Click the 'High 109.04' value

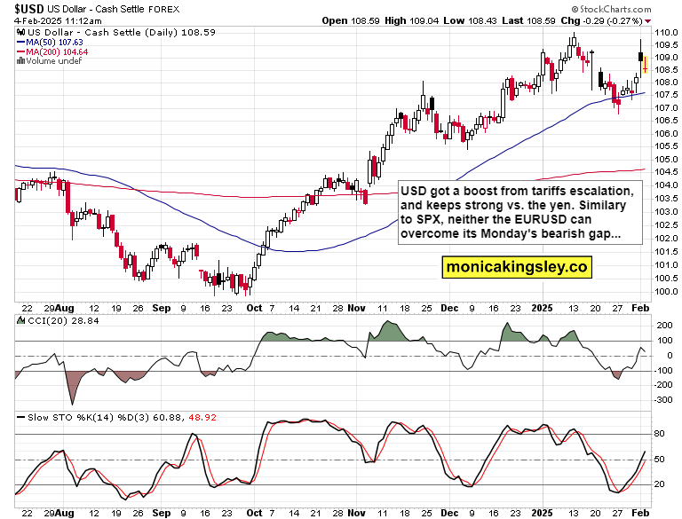(411, 20)
